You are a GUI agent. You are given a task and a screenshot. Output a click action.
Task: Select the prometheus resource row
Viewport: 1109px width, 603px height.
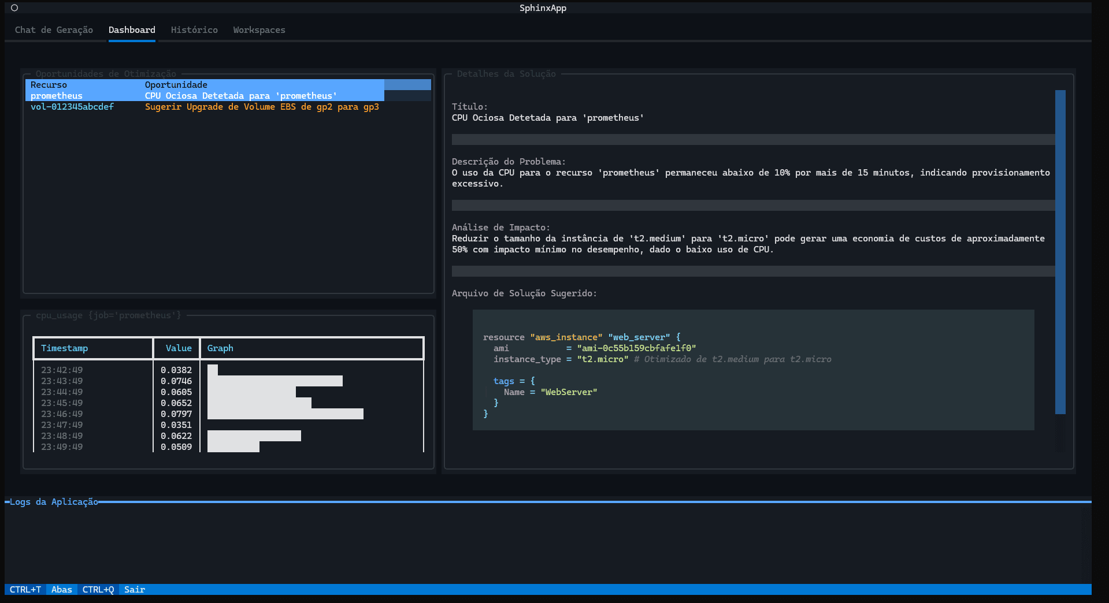[x=57, y=96]
